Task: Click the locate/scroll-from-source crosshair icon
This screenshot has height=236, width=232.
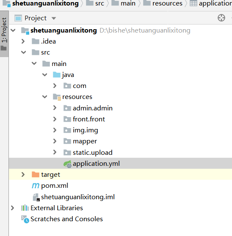Action: tap(221, 18)
